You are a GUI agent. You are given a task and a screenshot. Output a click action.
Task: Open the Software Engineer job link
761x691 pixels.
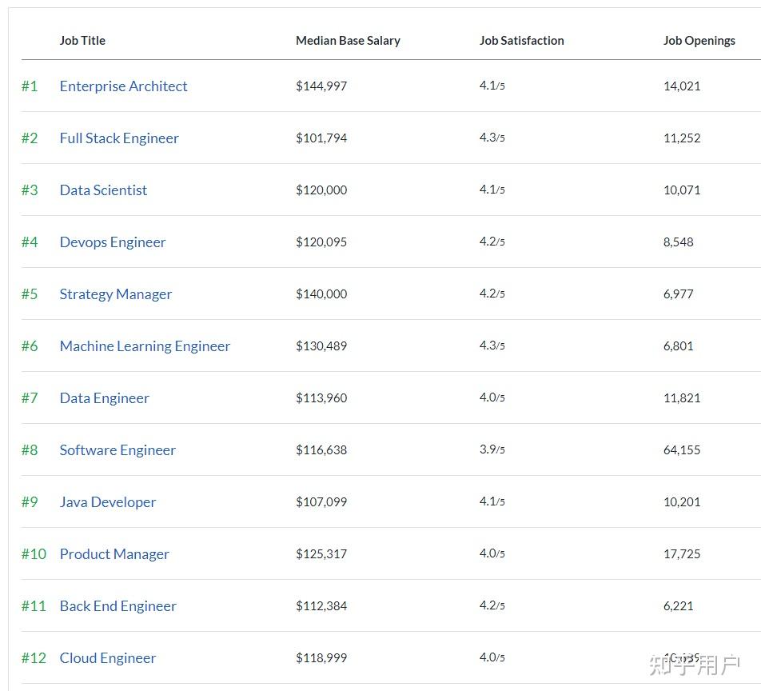click(x=118, y=450)
